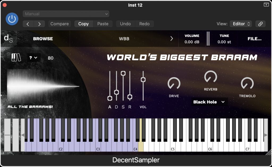Click the VOL slider handle
This screenshot has width=272, height=167.
click(143, 80)
